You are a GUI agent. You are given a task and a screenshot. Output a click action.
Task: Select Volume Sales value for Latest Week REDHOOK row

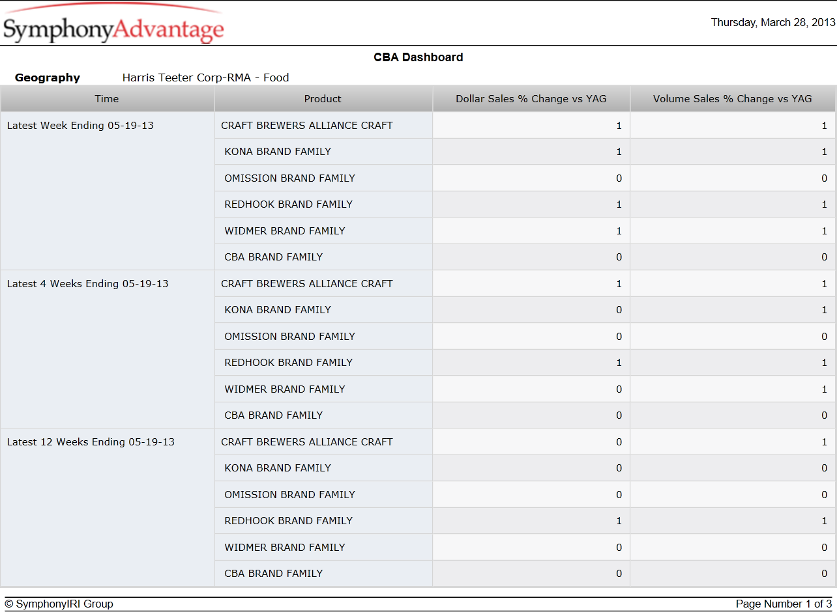(x=733, y=204)
